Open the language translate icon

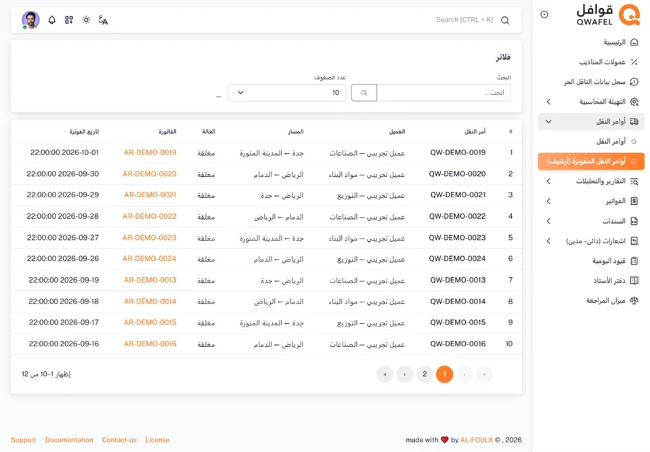(103, 20)
